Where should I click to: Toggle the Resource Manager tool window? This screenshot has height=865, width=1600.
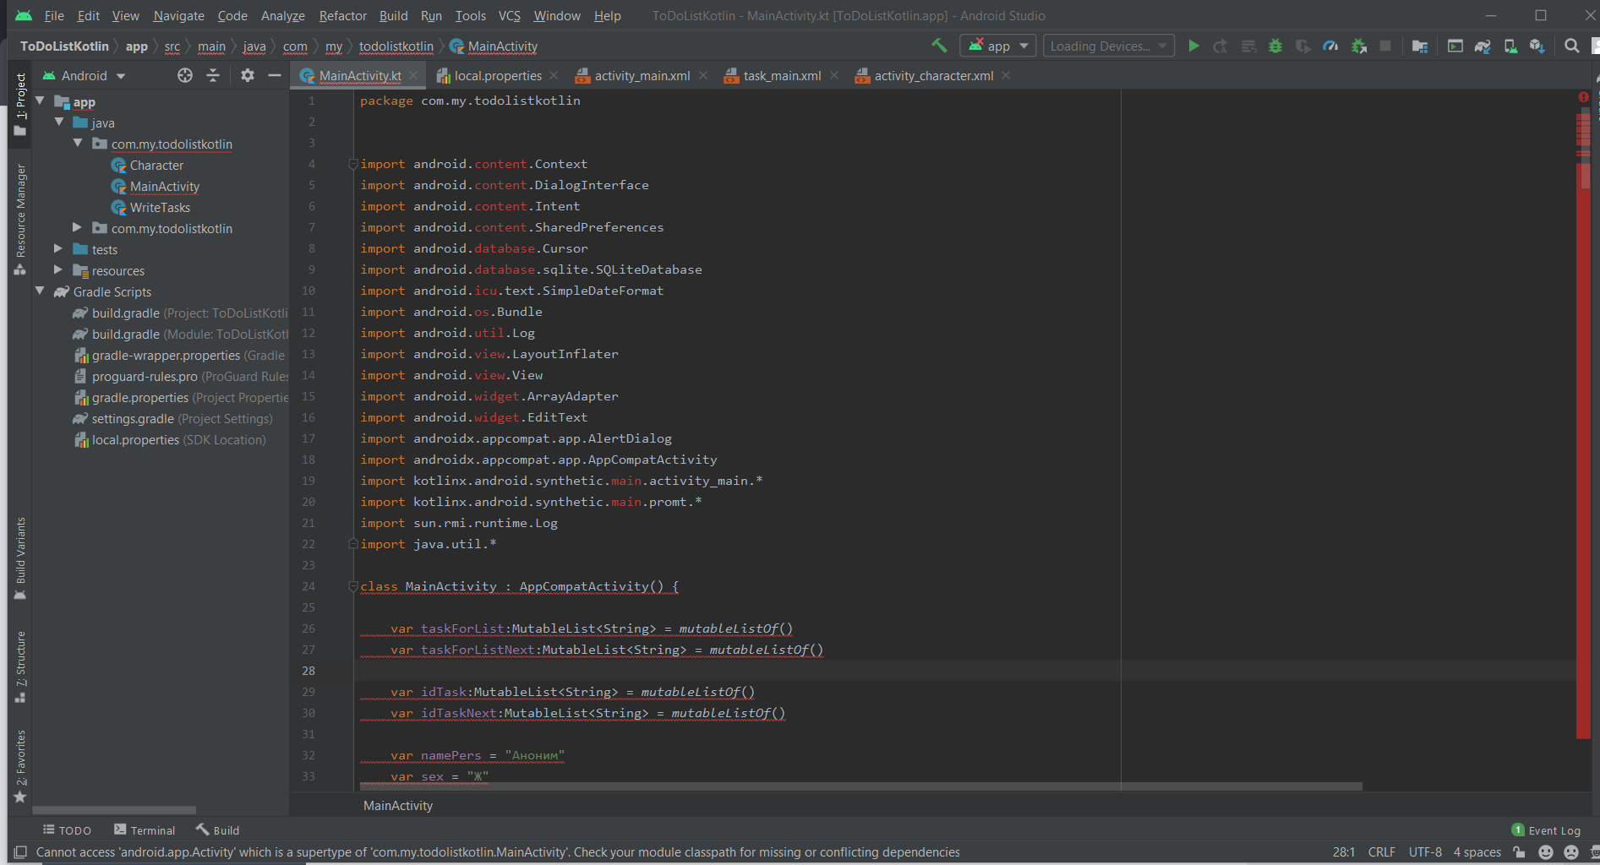(x=20, y=220)
